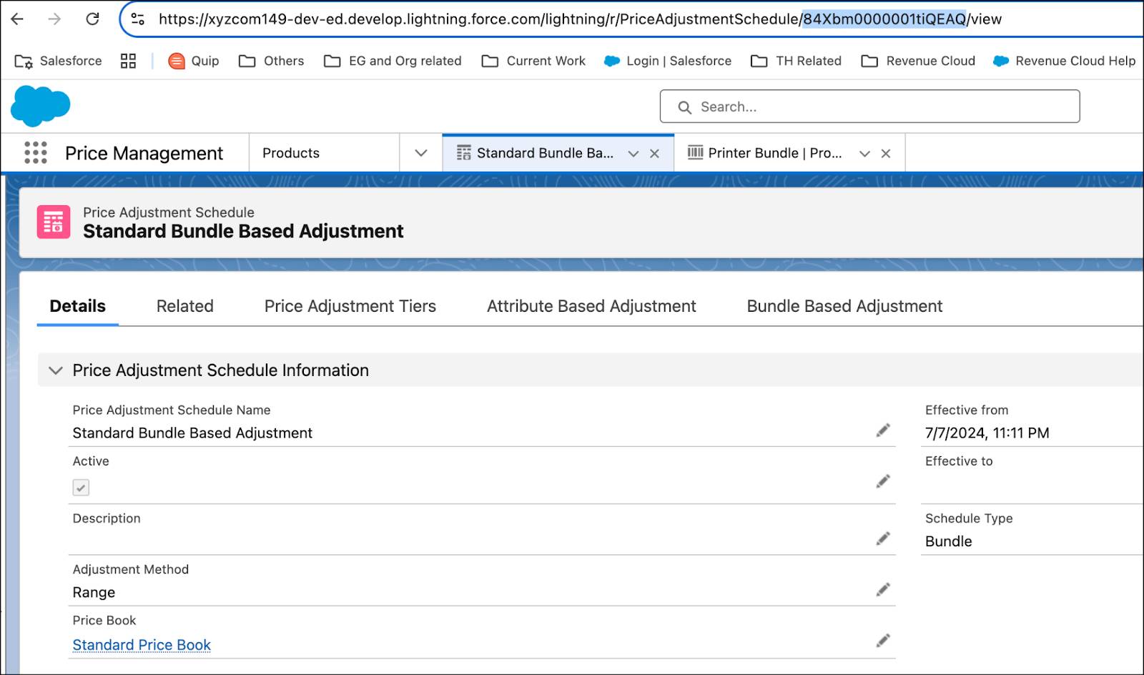Open the TH Related bookmark folder
This screenshot has width=1144, height=675.
796,61
